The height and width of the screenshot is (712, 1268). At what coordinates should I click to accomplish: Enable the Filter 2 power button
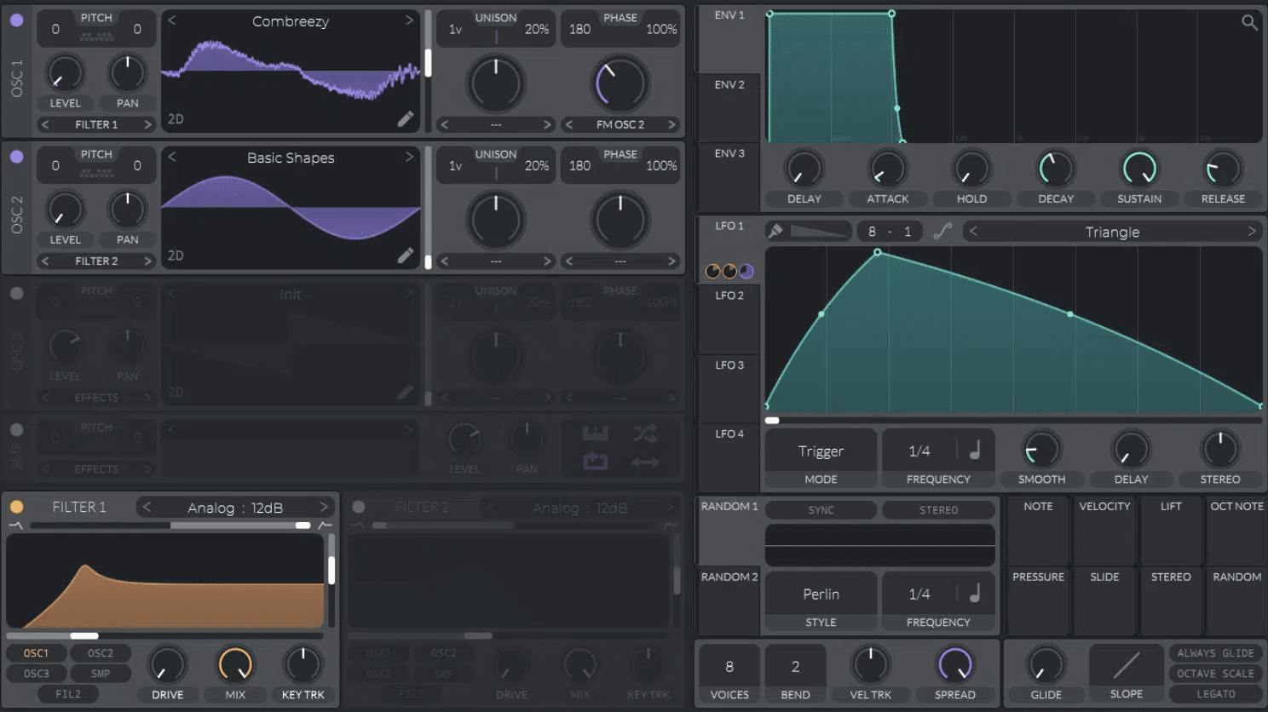tap(359, 507)
